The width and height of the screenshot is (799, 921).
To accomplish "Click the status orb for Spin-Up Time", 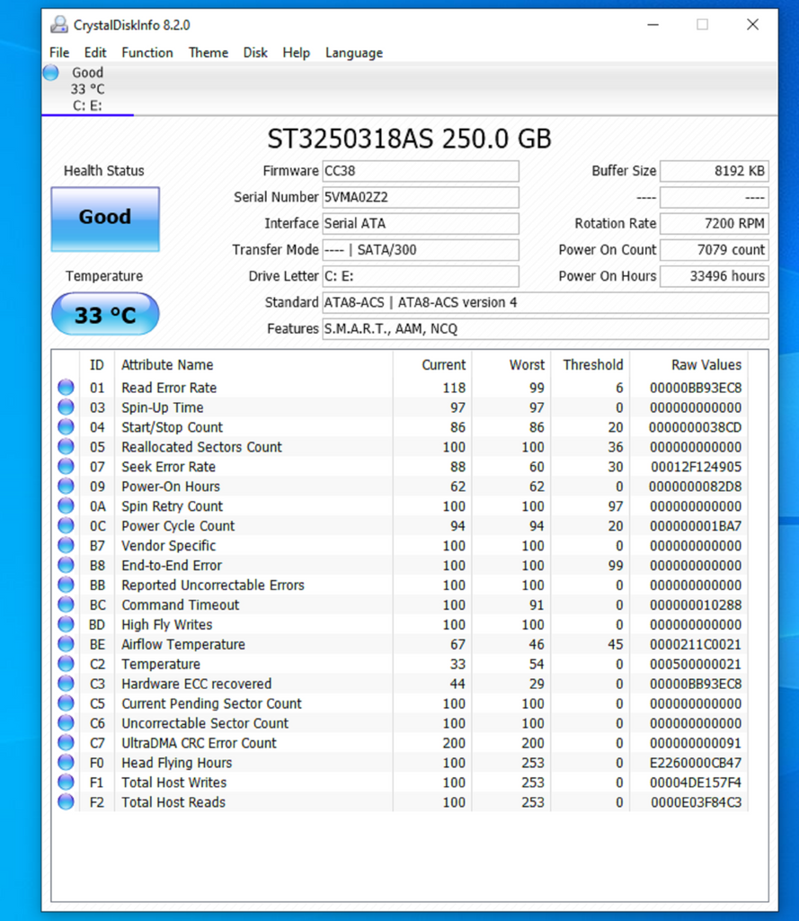I will tap(66, 407).
